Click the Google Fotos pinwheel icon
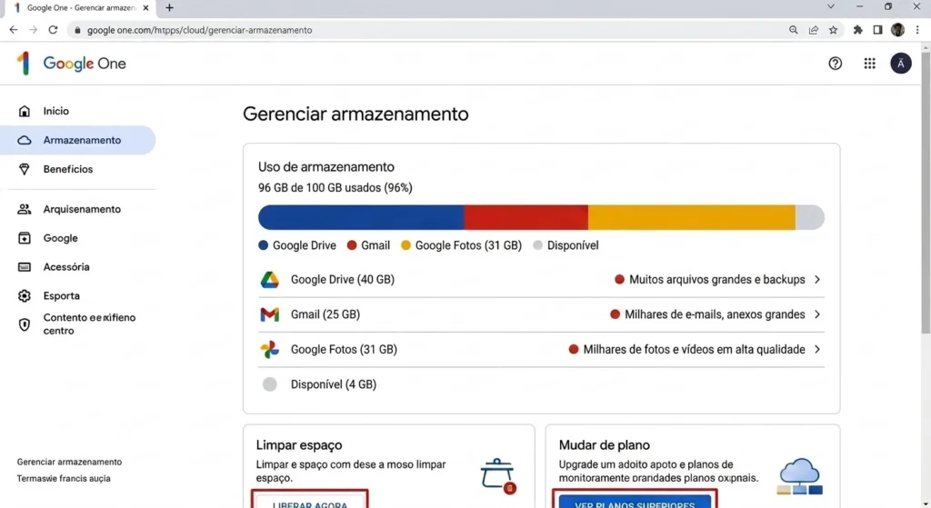Image resolution: width=931 pixels, height=508 pixels. point(269,350)
